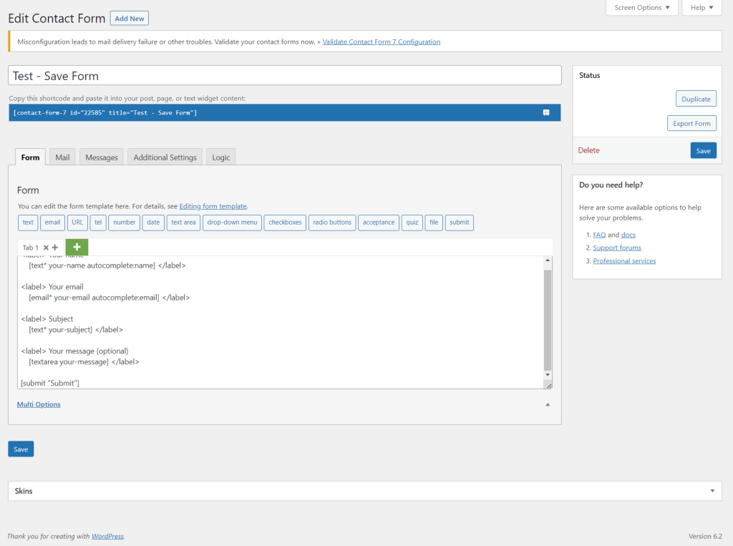
Task: Click the resize handle of the form textarea
Action: (x=548, y=385)
